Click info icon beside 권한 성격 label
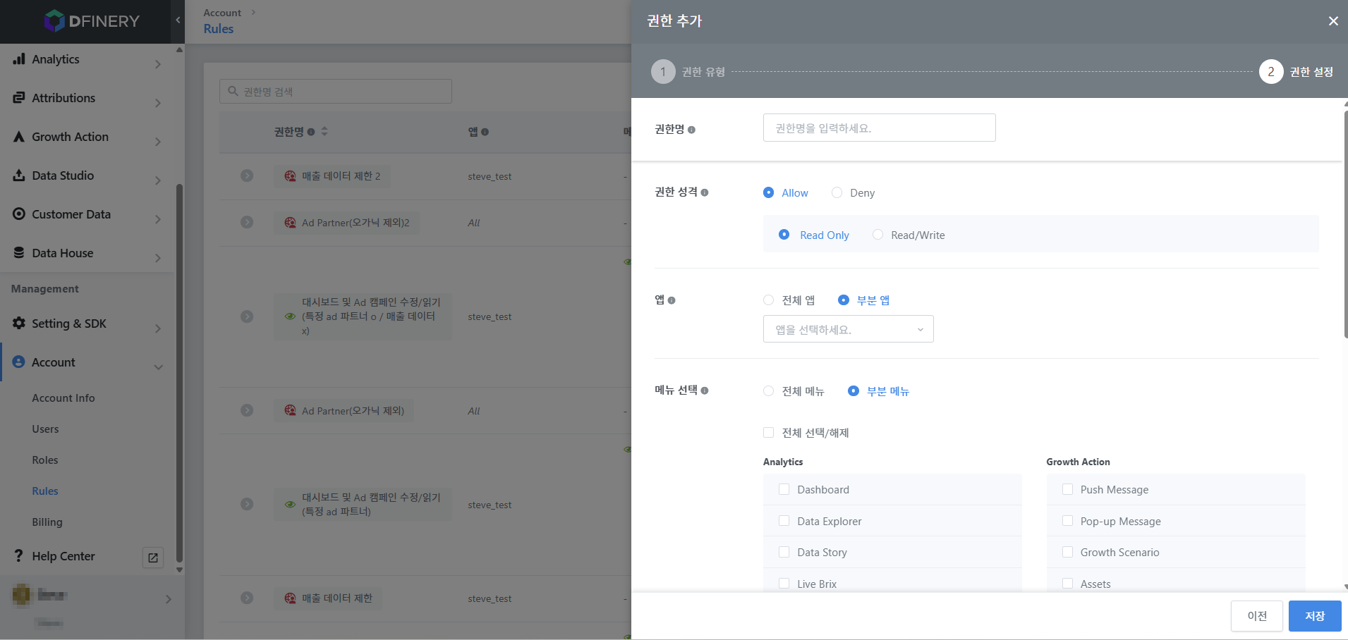1348x640 pixels. click(705, 192)
